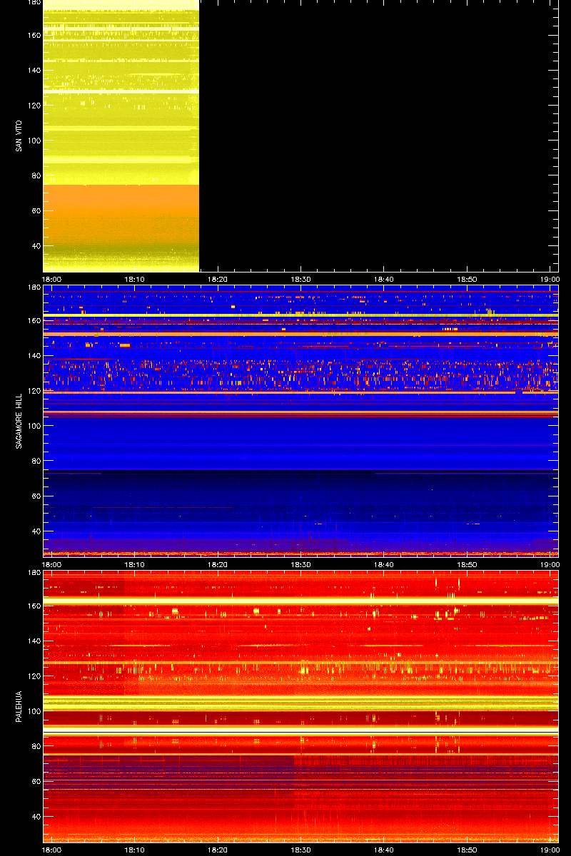The height and width of the screenshot is (856, 571).
Task: Click frequency label 120 on Sagamore Hill axis
Action: (34, 390)
